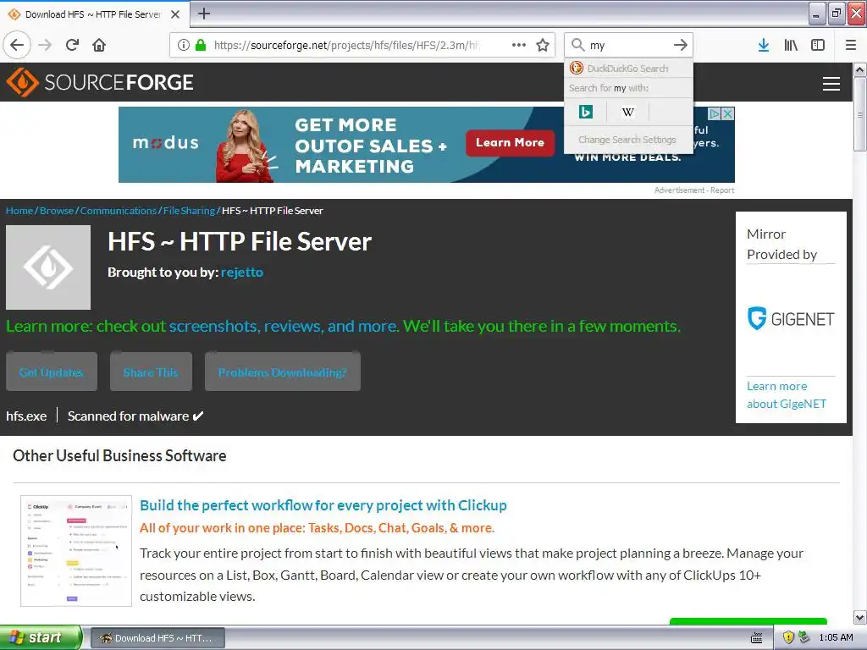Click the Download HFS taskbar button

(157, 638)
